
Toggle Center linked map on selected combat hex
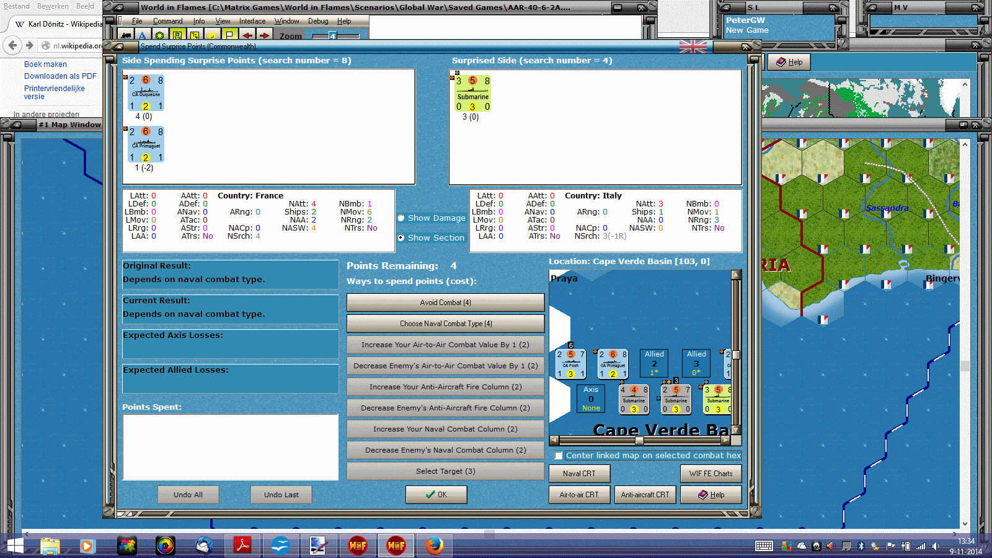[x=559, y=456]
